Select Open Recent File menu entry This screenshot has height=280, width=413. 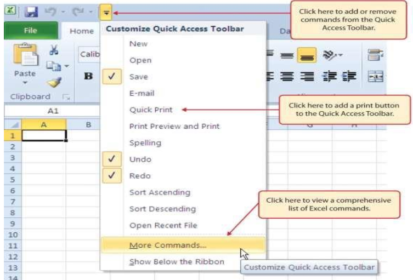click(x=183, y=225)
